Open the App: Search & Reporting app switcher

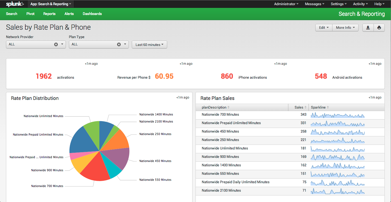coord(51,4)
